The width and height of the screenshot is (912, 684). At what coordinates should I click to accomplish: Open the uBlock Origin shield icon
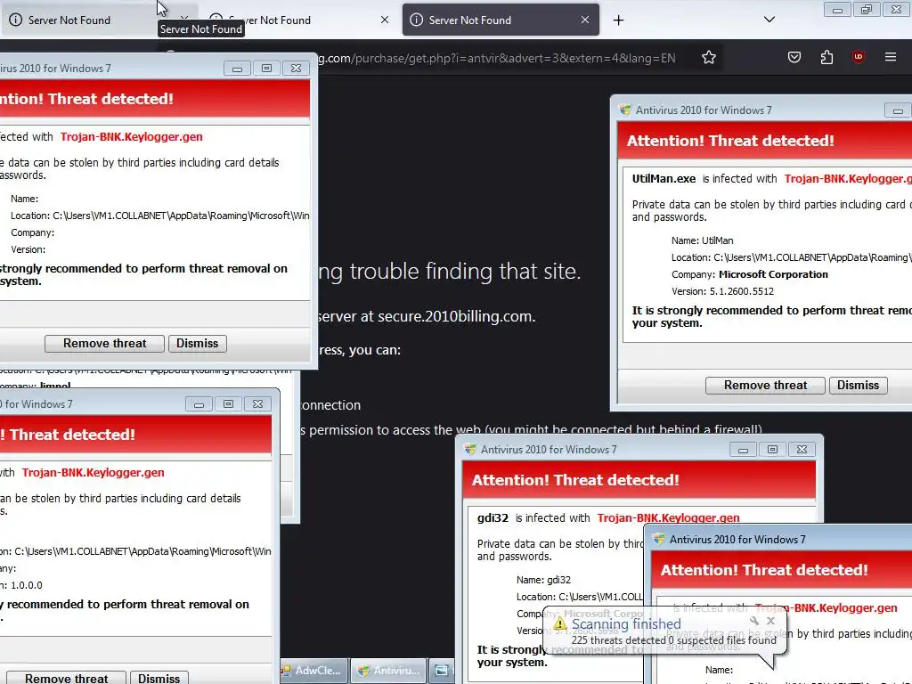858,57
